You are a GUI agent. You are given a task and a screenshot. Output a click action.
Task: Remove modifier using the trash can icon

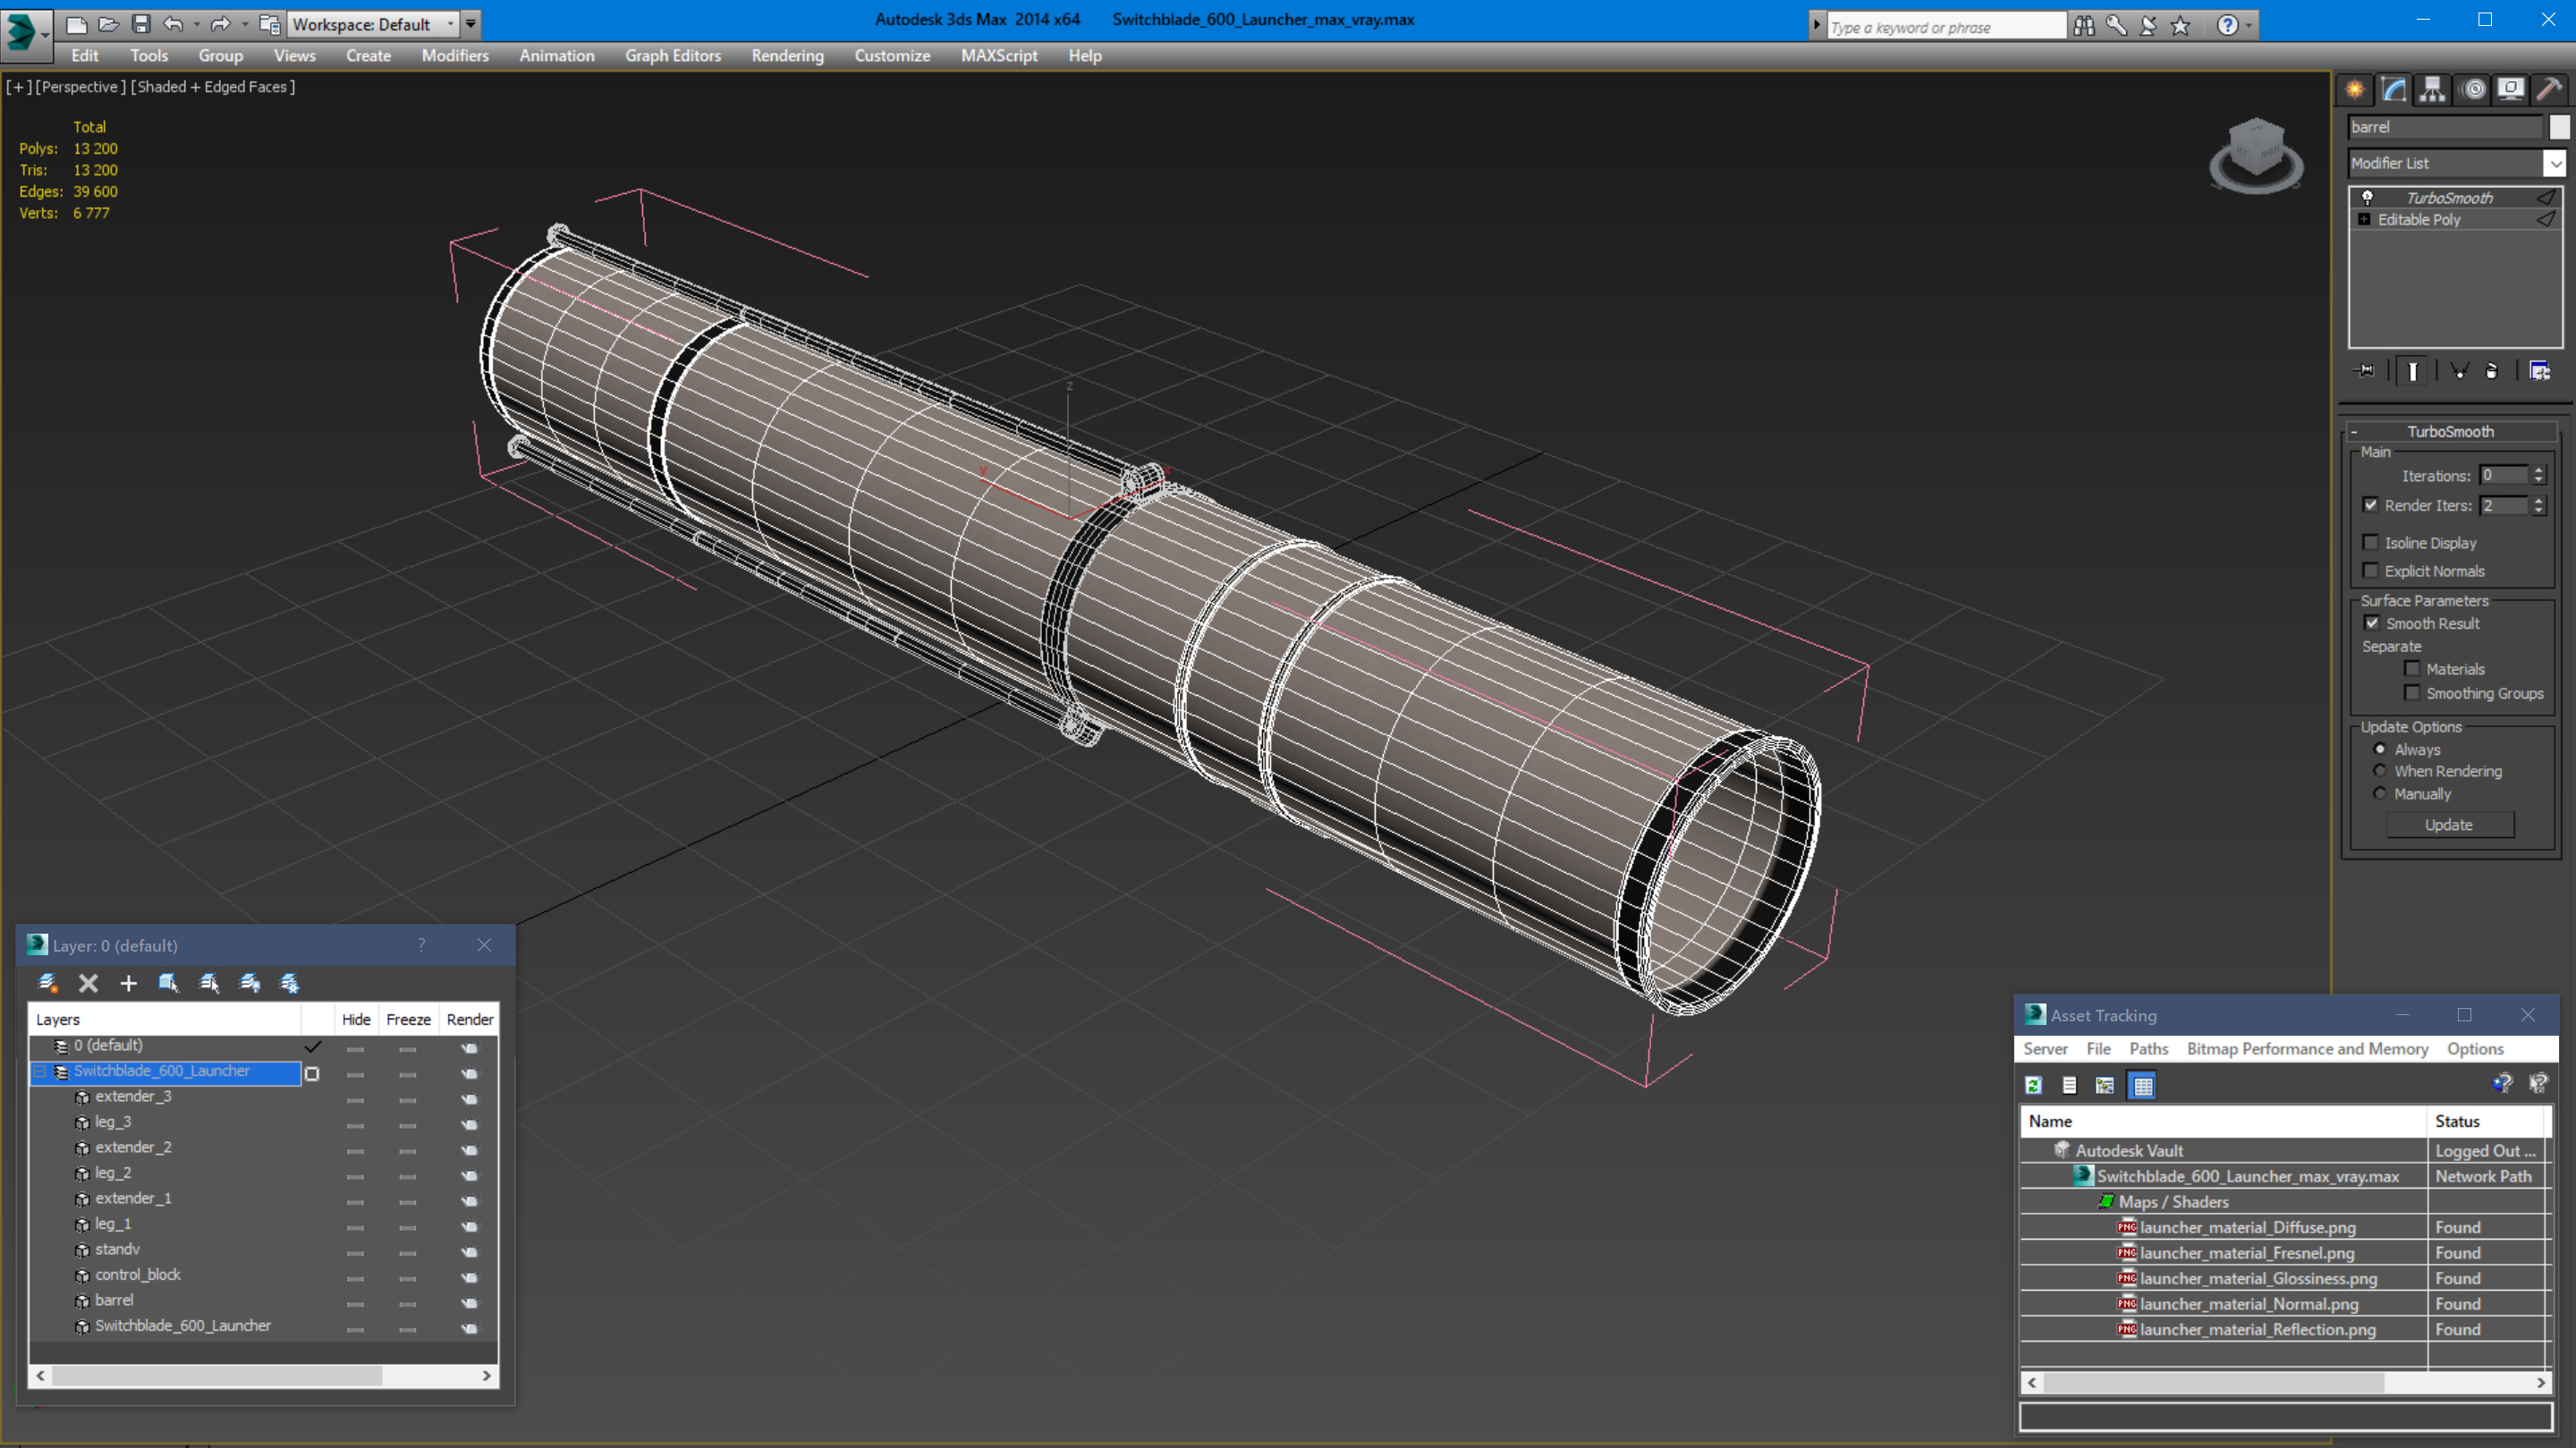(2492, 371)
